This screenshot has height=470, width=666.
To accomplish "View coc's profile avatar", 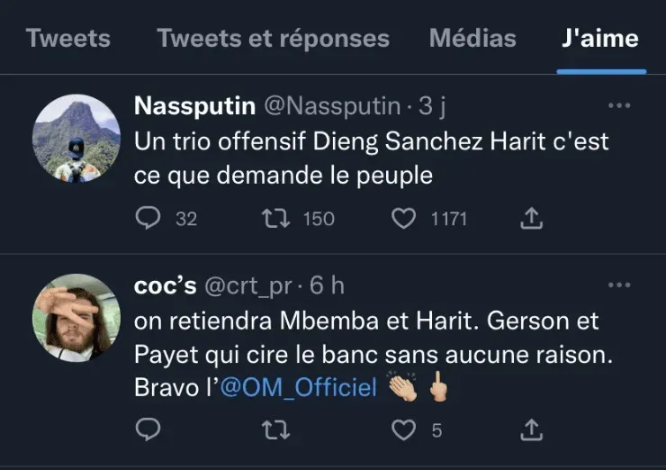I will click(76, 317).
